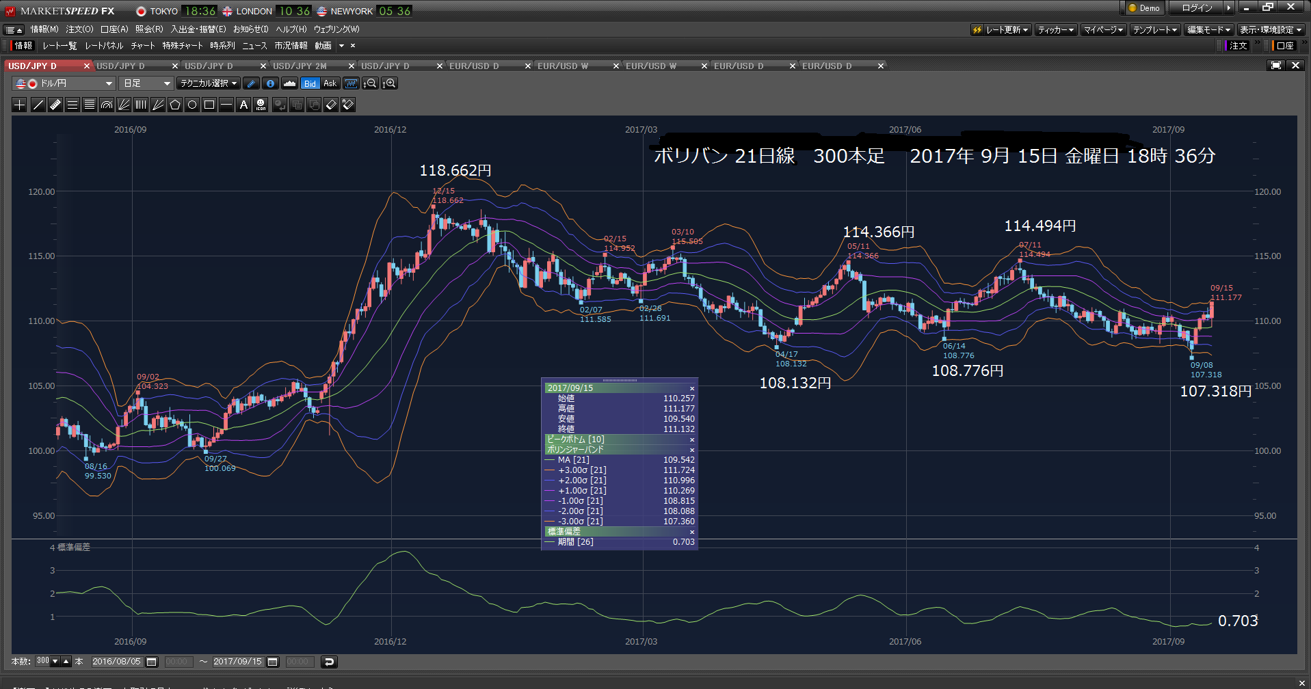Click the blue chart comparison icon
The image size is (1311, 689).
point(352,83)
